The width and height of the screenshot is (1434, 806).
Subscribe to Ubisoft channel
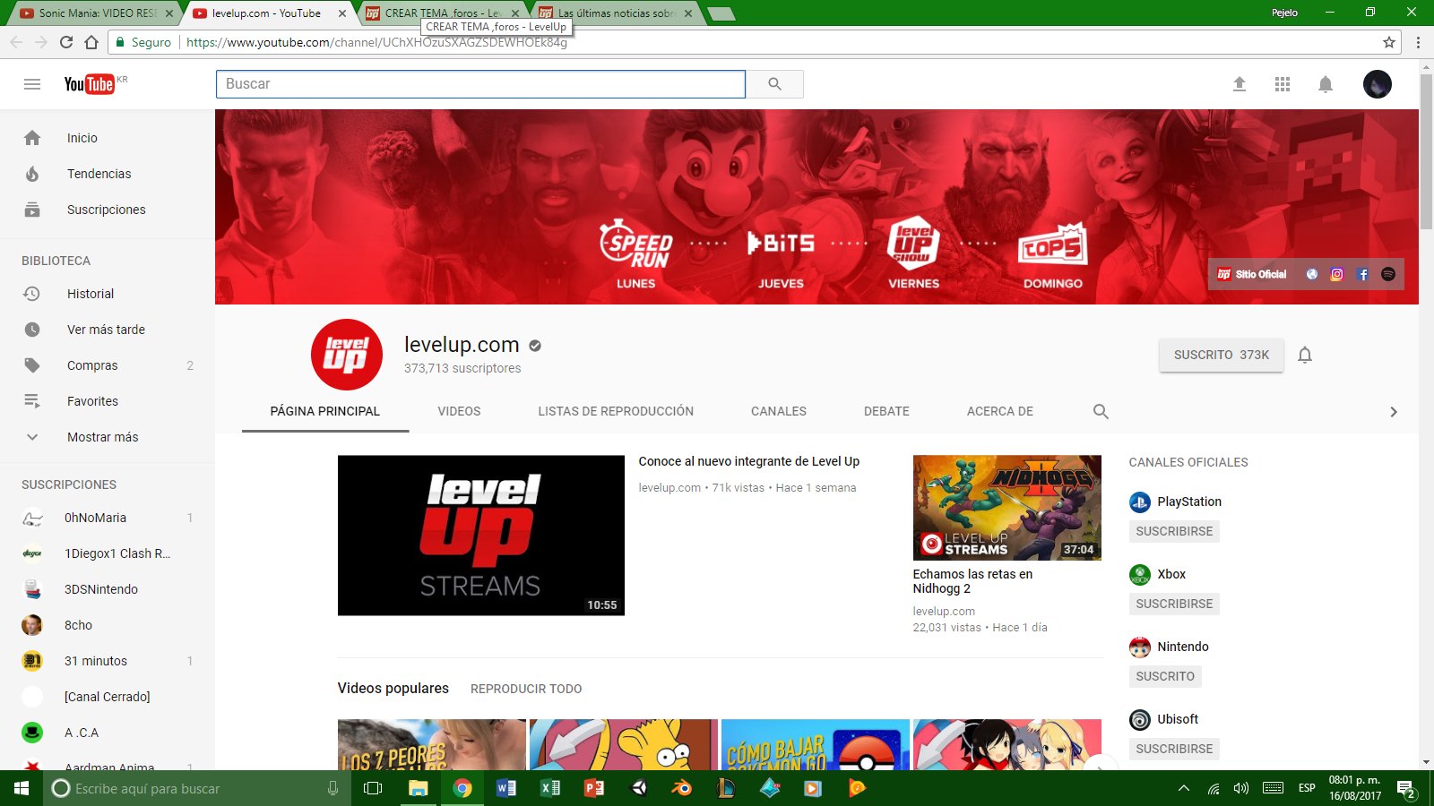tap(1174, 749)
